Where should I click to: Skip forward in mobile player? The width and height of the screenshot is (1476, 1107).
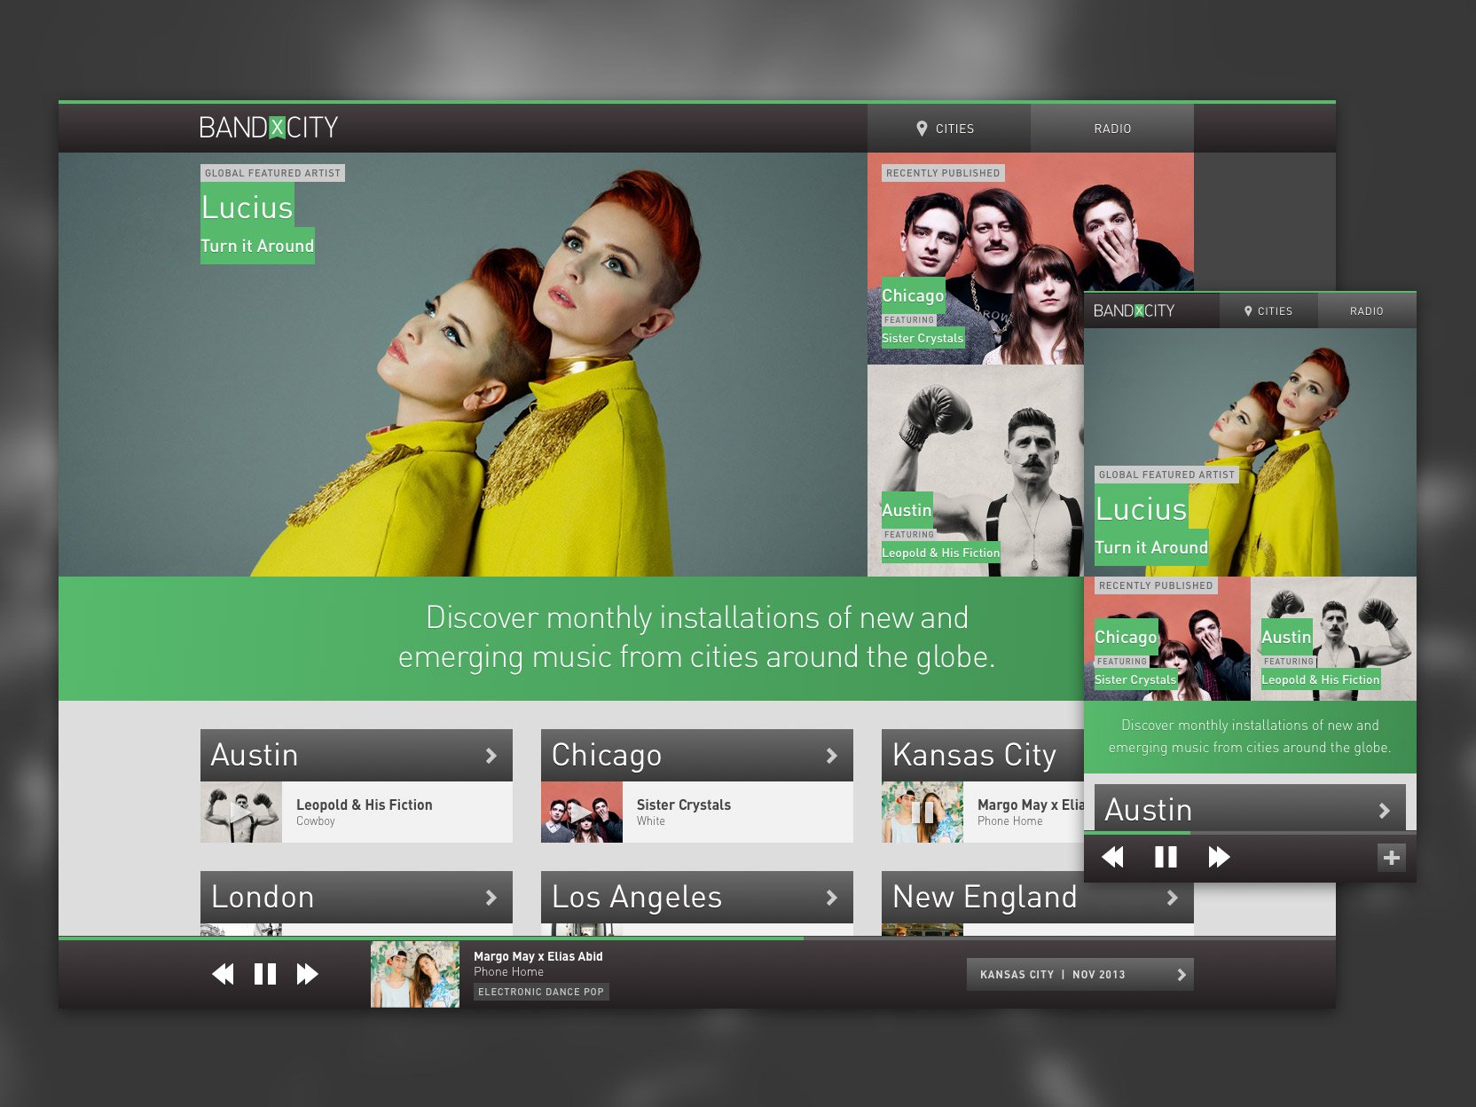pyautogui.click(x=1220, y=857)
